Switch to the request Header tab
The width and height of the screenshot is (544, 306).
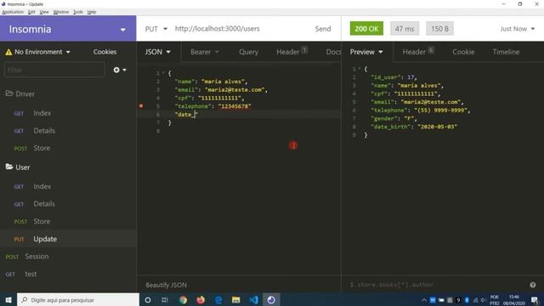[x=292, y=52]
